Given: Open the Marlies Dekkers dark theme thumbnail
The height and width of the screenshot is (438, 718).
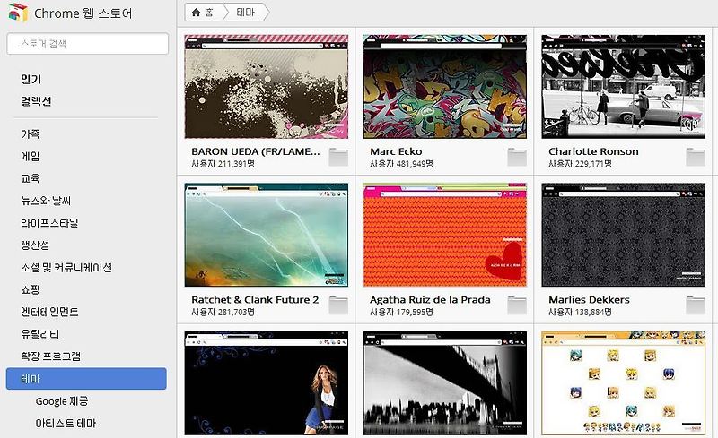Looking at the screenshot, I should [623, 235].
